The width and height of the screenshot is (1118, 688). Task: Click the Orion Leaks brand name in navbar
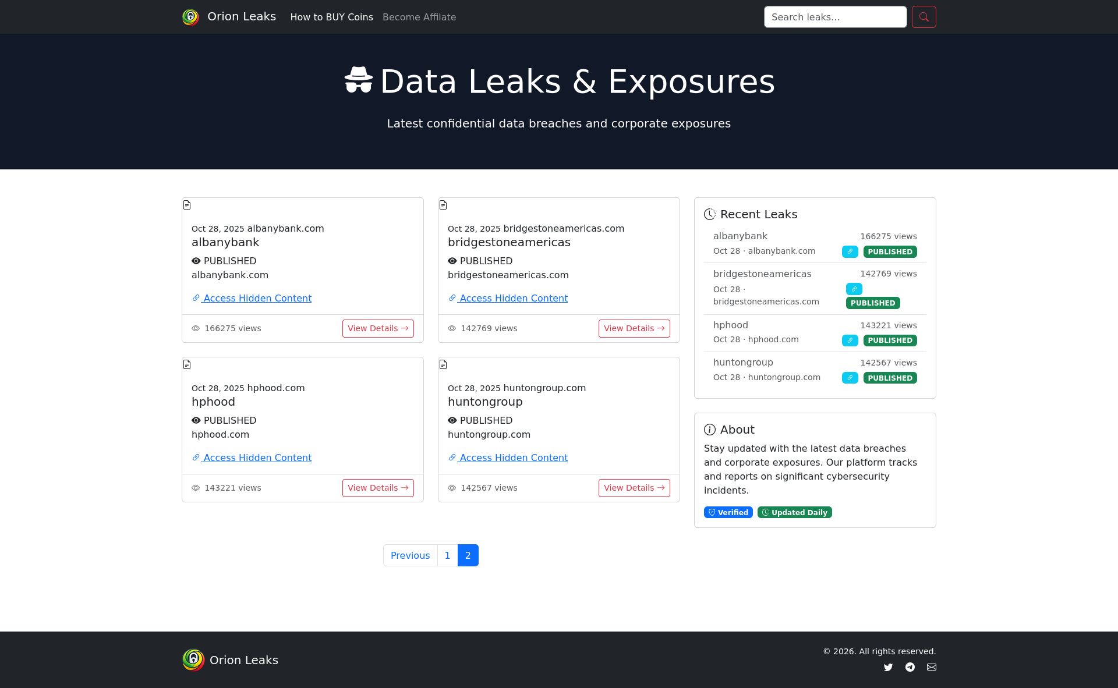(242, 16)
